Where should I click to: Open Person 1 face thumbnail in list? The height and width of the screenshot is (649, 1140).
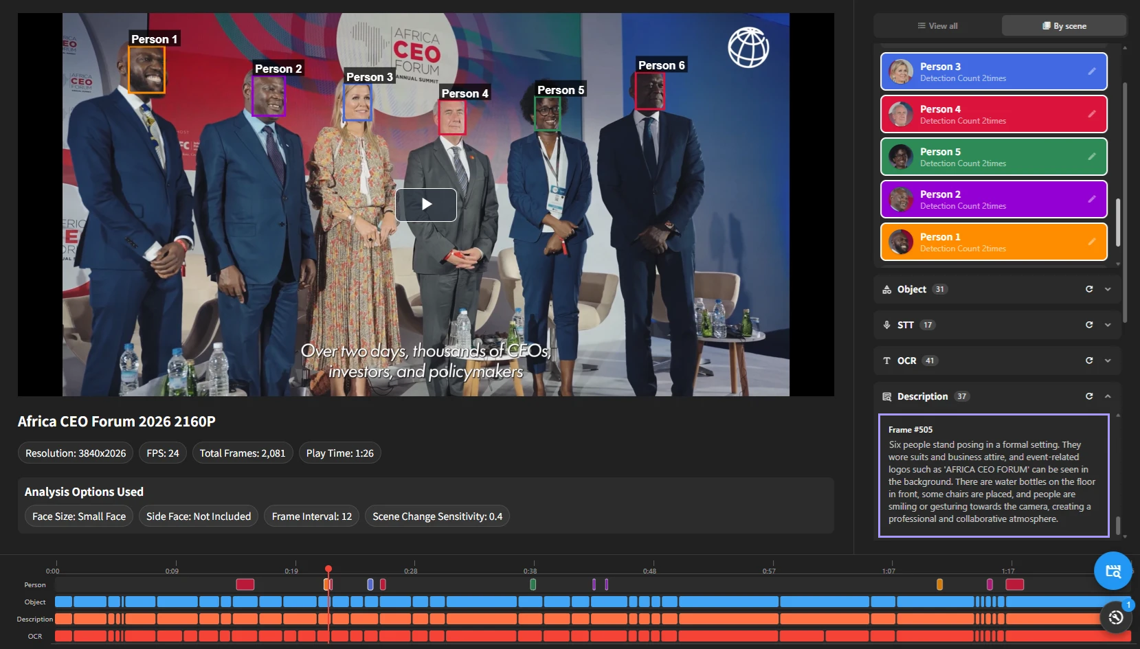[x=901, y=242]
